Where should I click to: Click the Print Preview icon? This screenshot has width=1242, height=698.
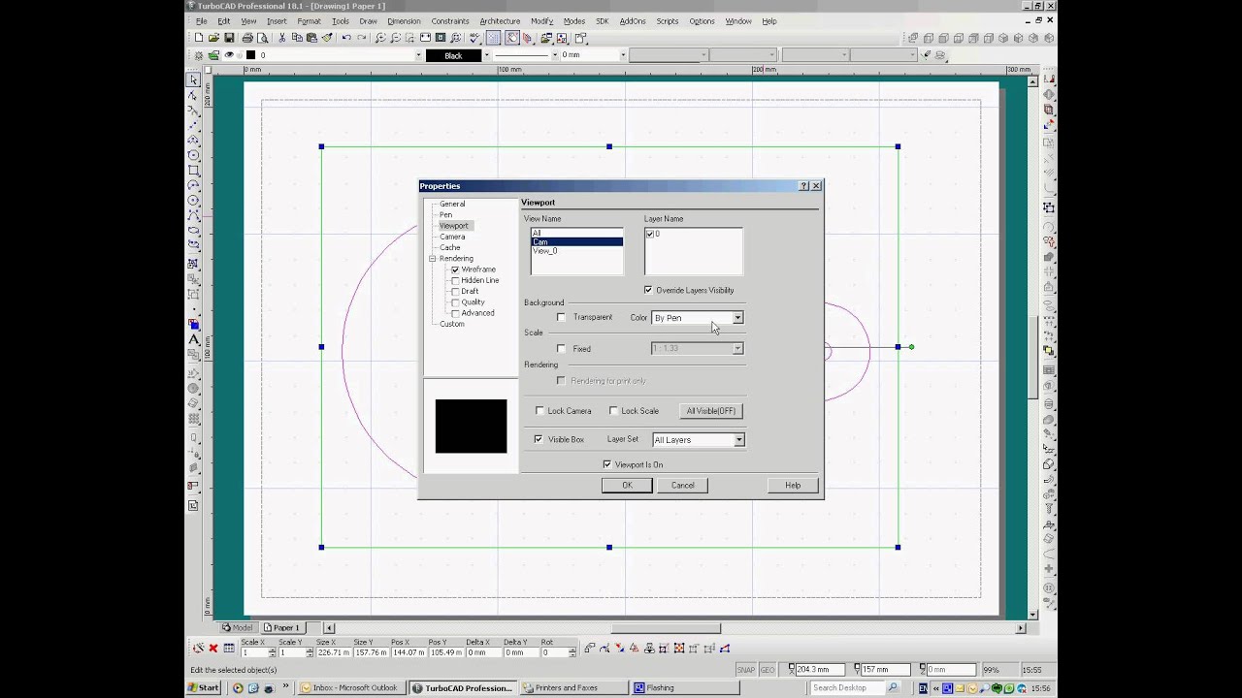pos(262,38)
